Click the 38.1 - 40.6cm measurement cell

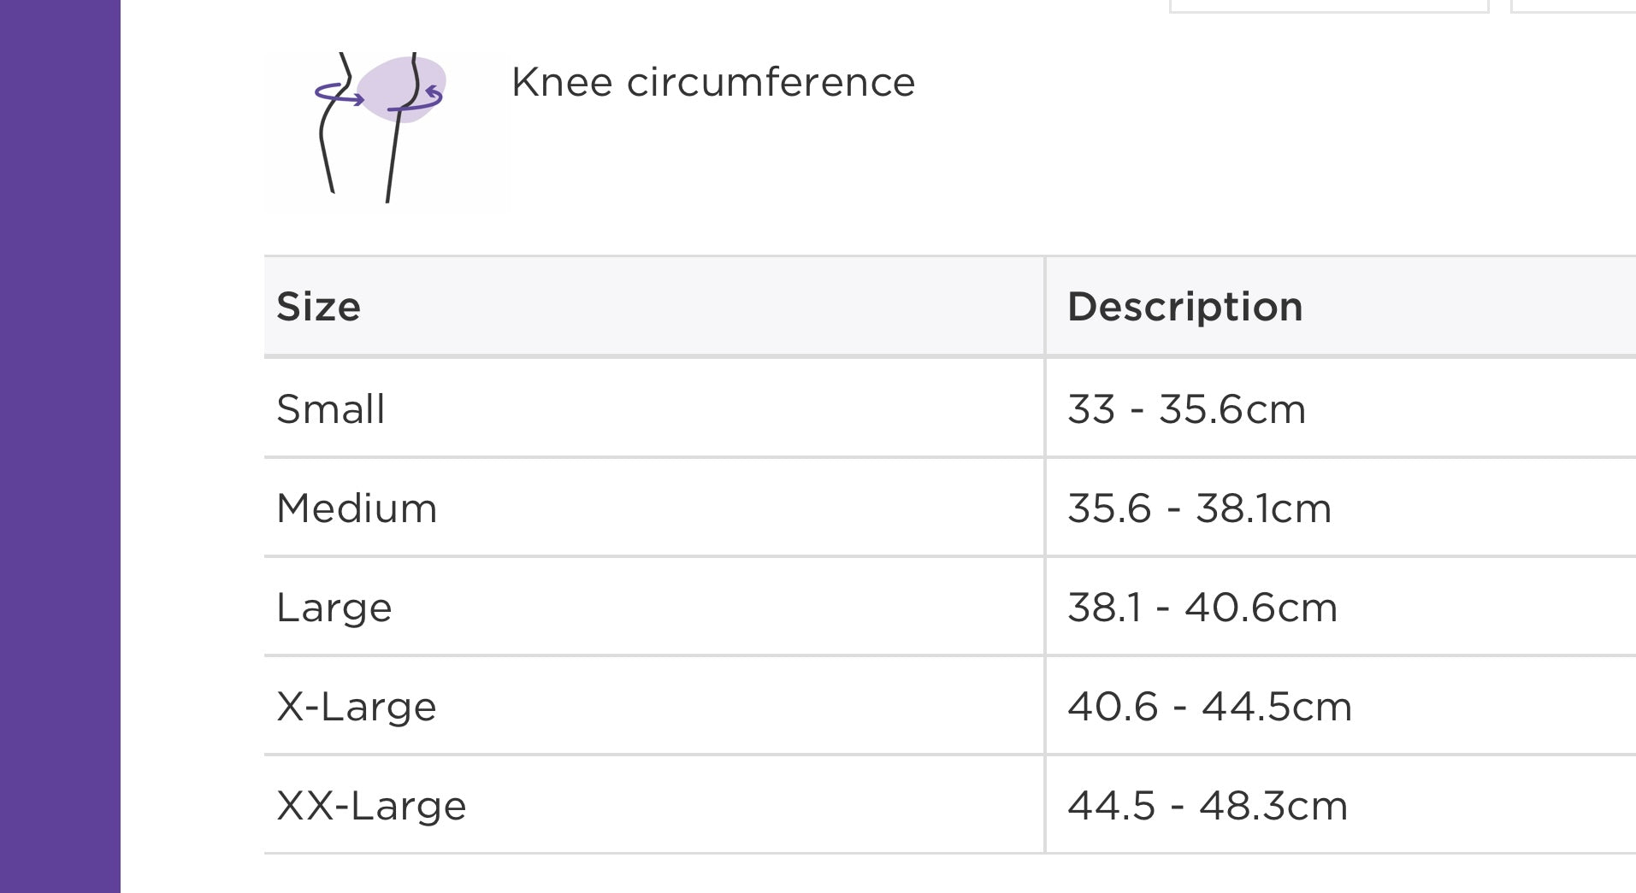[x=1202, y=608]
